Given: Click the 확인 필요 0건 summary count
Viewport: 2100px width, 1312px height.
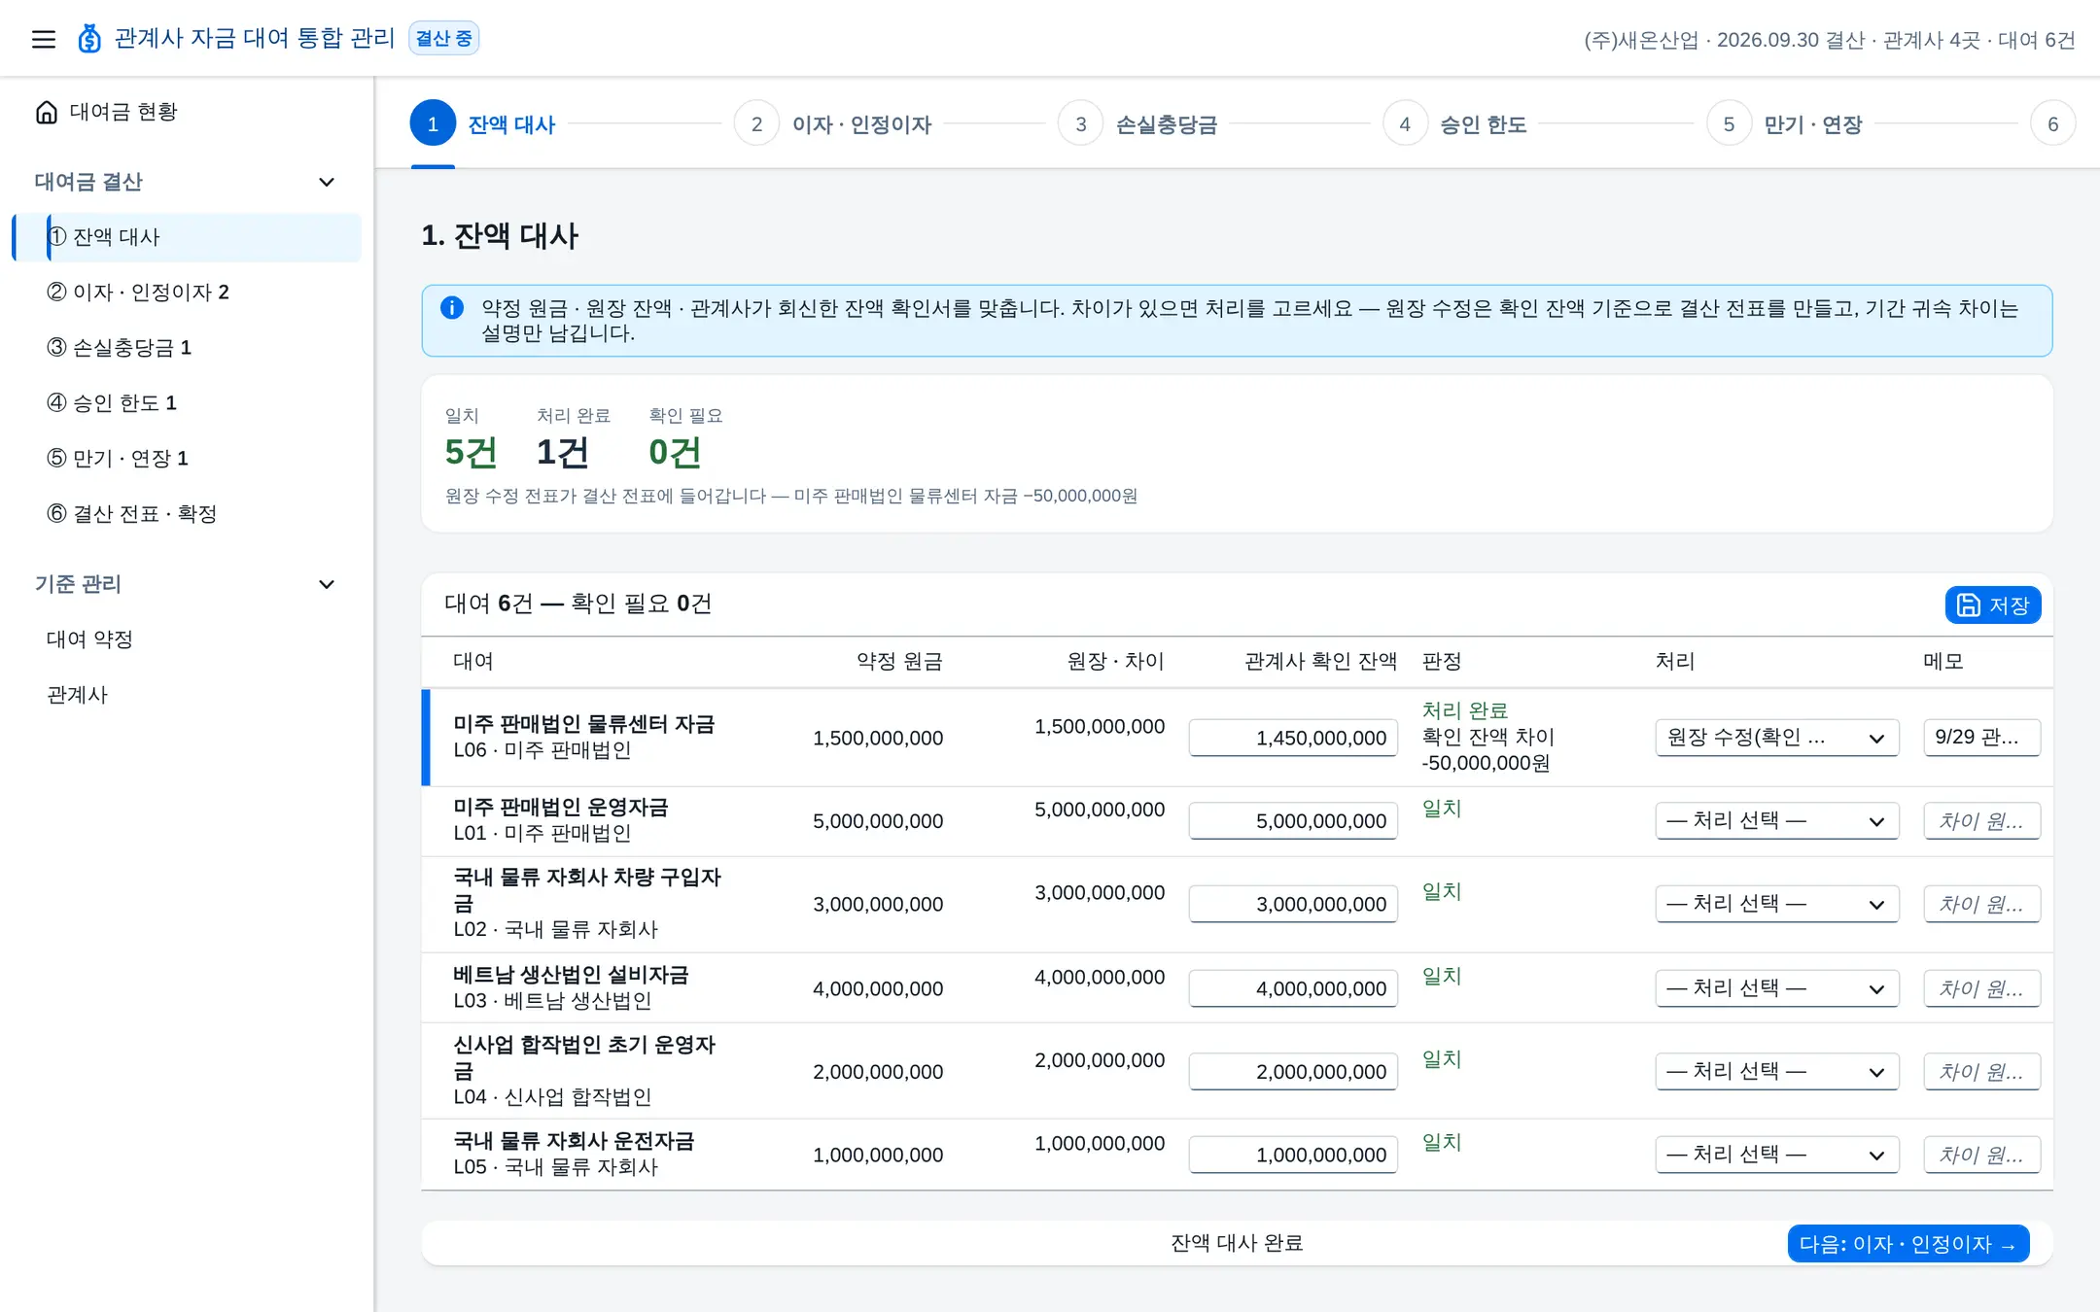Looking at the screenshot, I should pyautogui.click(x=675, y=453).
